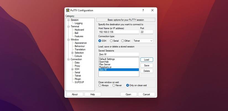Screen dimensions: 228x111
Task: Click the PuTTY icon in title bar
Action: tap(68, 10)
